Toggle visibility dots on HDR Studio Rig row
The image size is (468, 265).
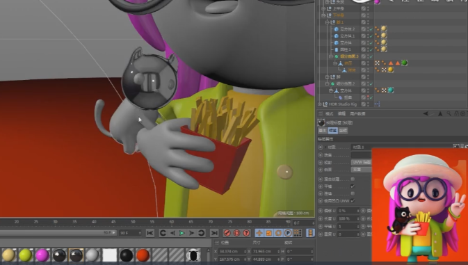coord(368,104)
